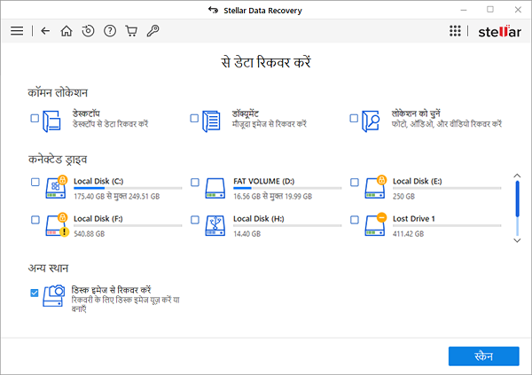Select the FAT VOLUME (D:) checkbox
The image size is (532, 375).
tap(195, 183)
